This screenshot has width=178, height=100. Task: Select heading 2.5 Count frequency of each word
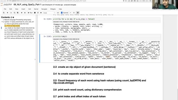[100, 82]
